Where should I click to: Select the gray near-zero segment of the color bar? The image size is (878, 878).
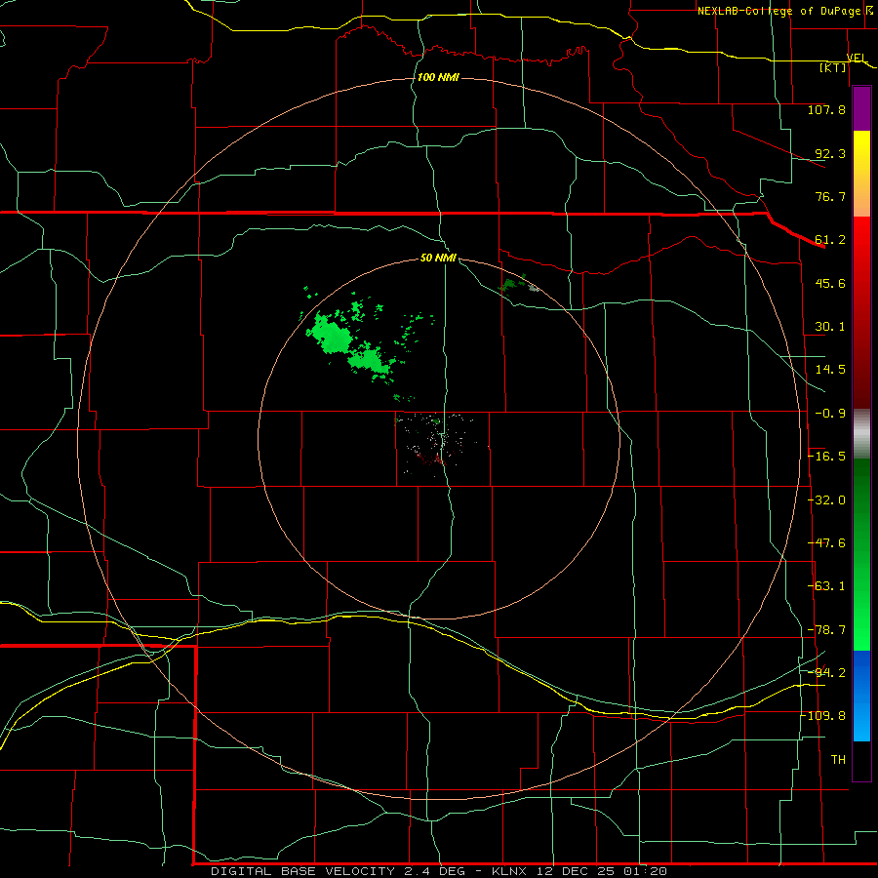pyautogui.click(x=861, y=434)
